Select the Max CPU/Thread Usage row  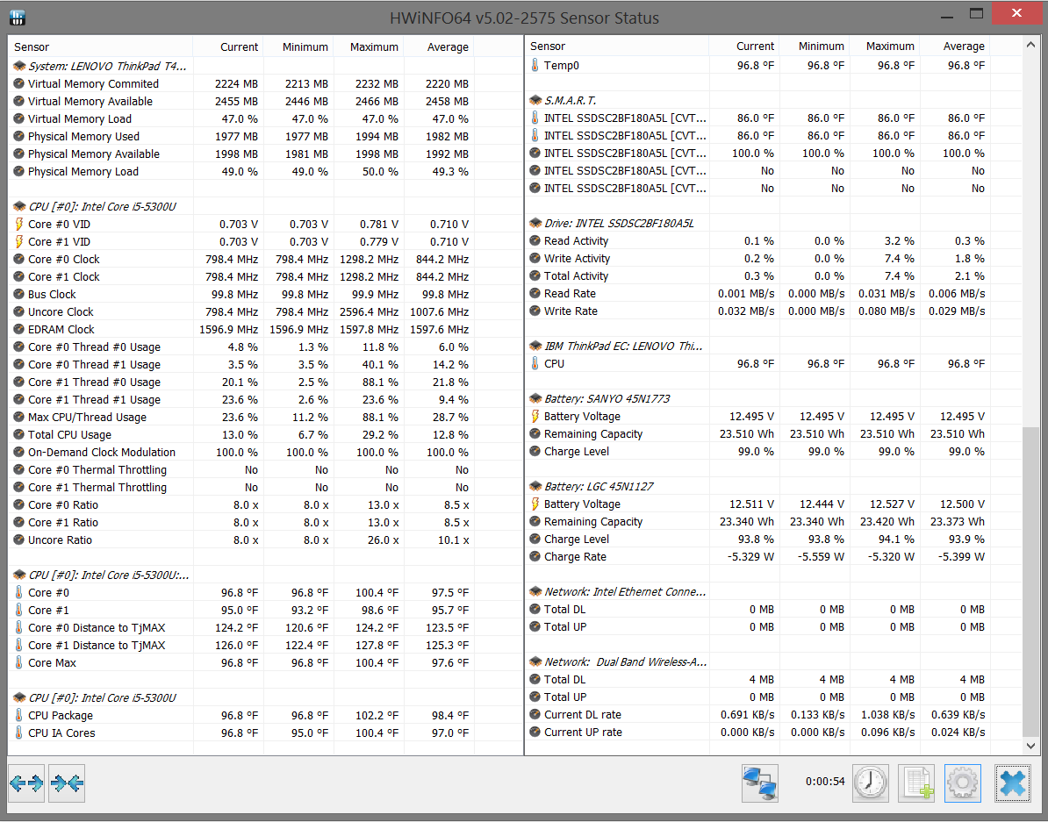pyautogui.click(x=265, y=417)
